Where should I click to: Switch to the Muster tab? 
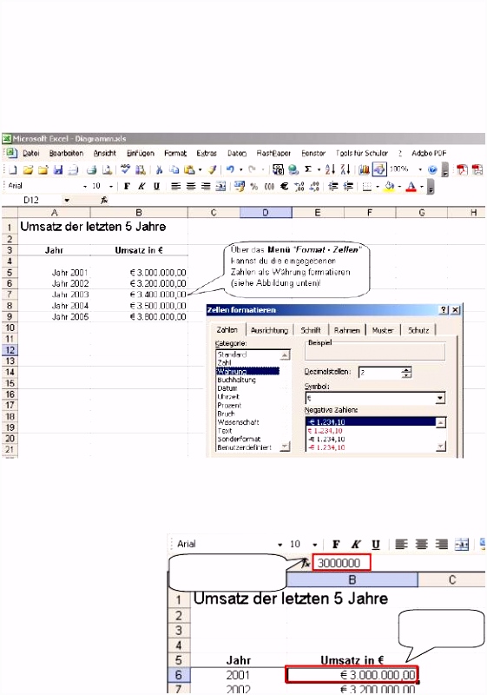pos(383,330)
